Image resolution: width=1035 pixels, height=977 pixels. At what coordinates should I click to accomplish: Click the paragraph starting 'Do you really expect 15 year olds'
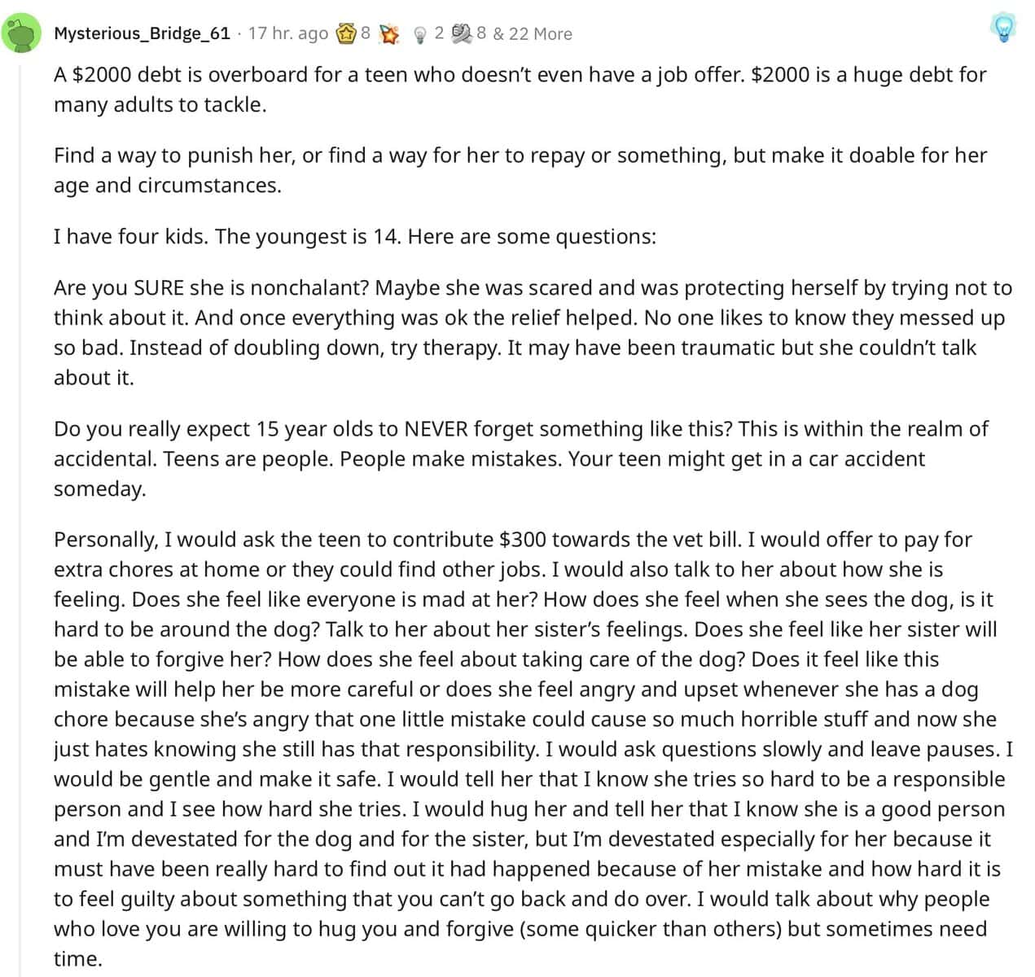tap(521, 458)
